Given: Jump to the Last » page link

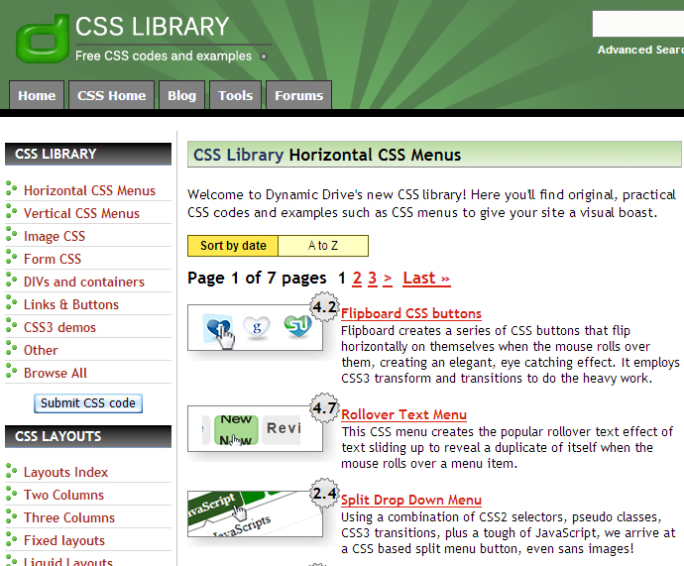Looking at the screenshot, I should click(426, 278).
